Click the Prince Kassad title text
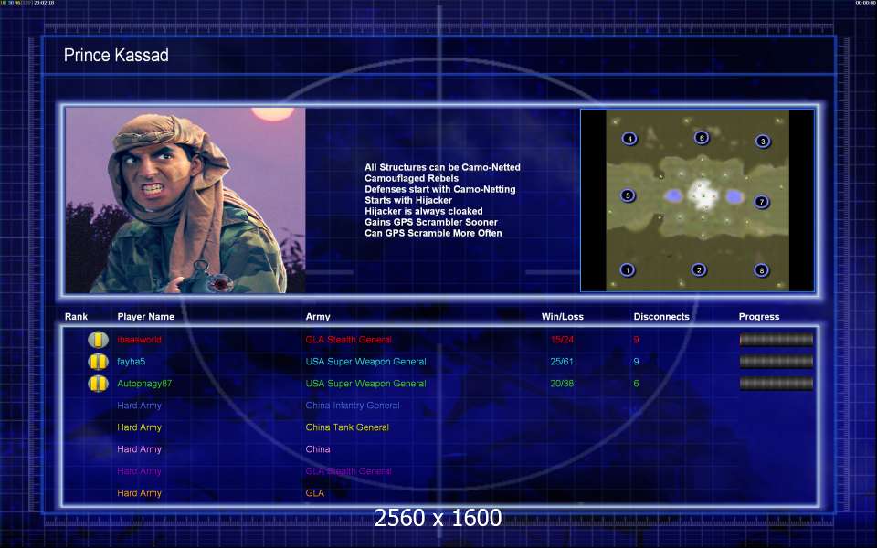 116,55
